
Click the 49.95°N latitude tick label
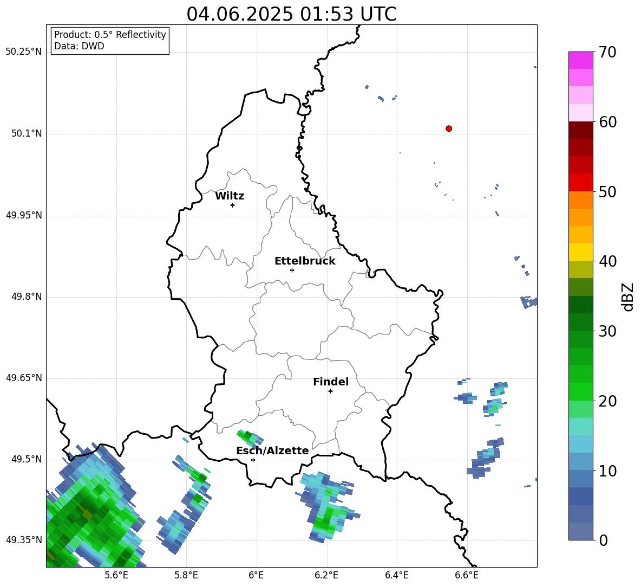click(x=24, y=215)
